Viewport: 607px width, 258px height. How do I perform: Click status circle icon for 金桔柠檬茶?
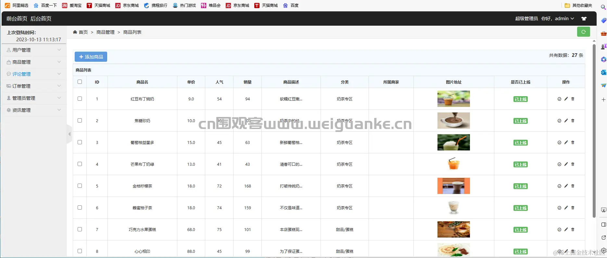559,186
